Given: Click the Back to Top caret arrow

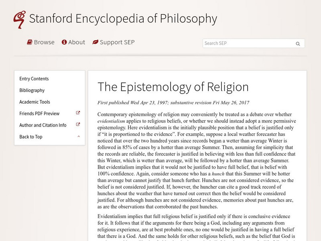Looking at the screenshot, I should click(x=79, y=137).
